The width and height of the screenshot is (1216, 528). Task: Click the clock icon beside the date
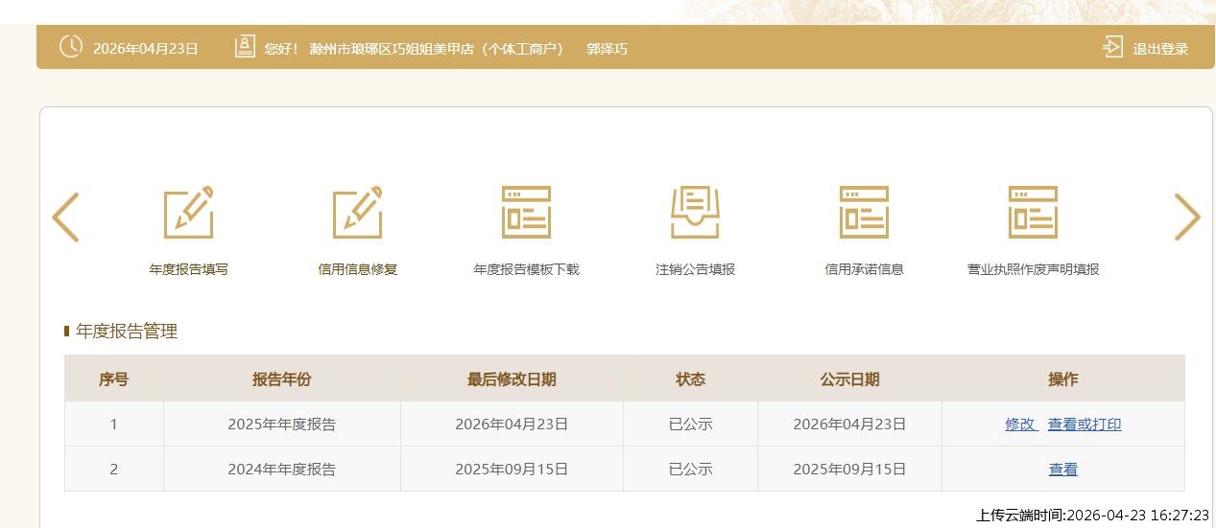click(x=71, y=47)
